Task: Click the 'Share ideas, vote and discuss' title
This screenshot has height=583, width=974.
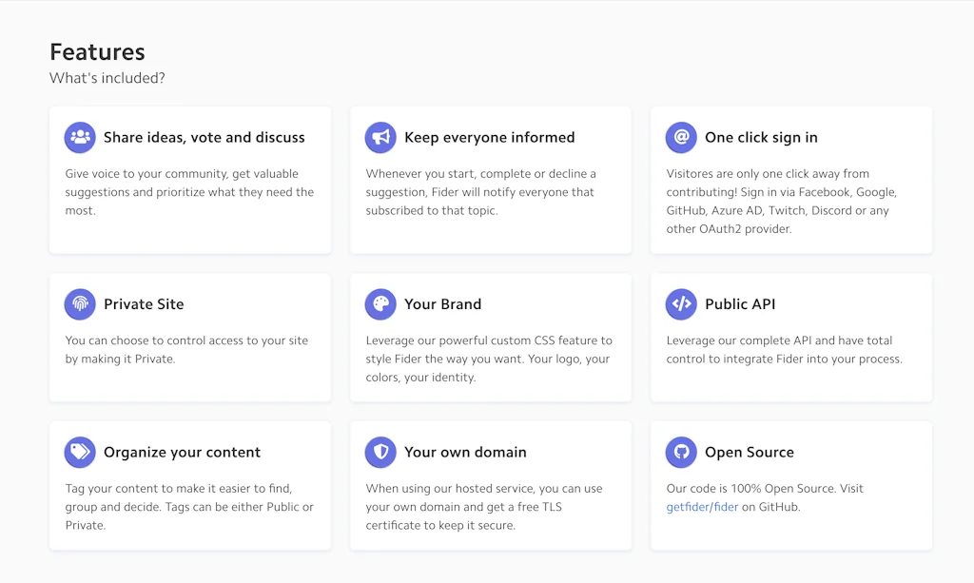Action: (x=205, y=137)
